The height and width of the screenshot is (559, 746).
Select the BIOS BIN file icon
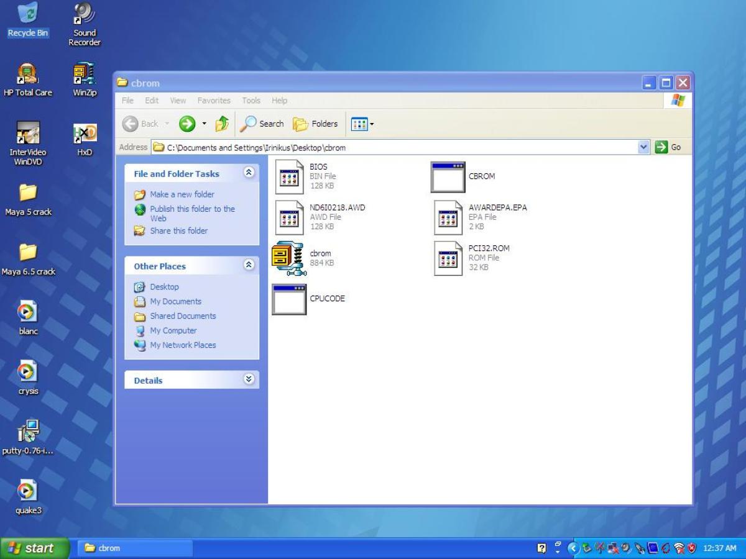point(290,176)
